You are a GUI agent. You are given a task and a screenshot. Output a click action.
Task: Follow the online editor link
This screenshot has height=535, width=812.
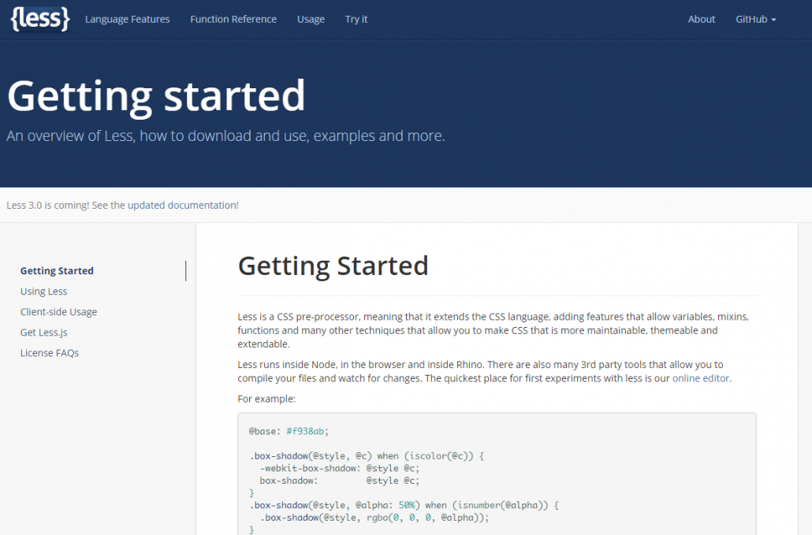click(701, 378)
